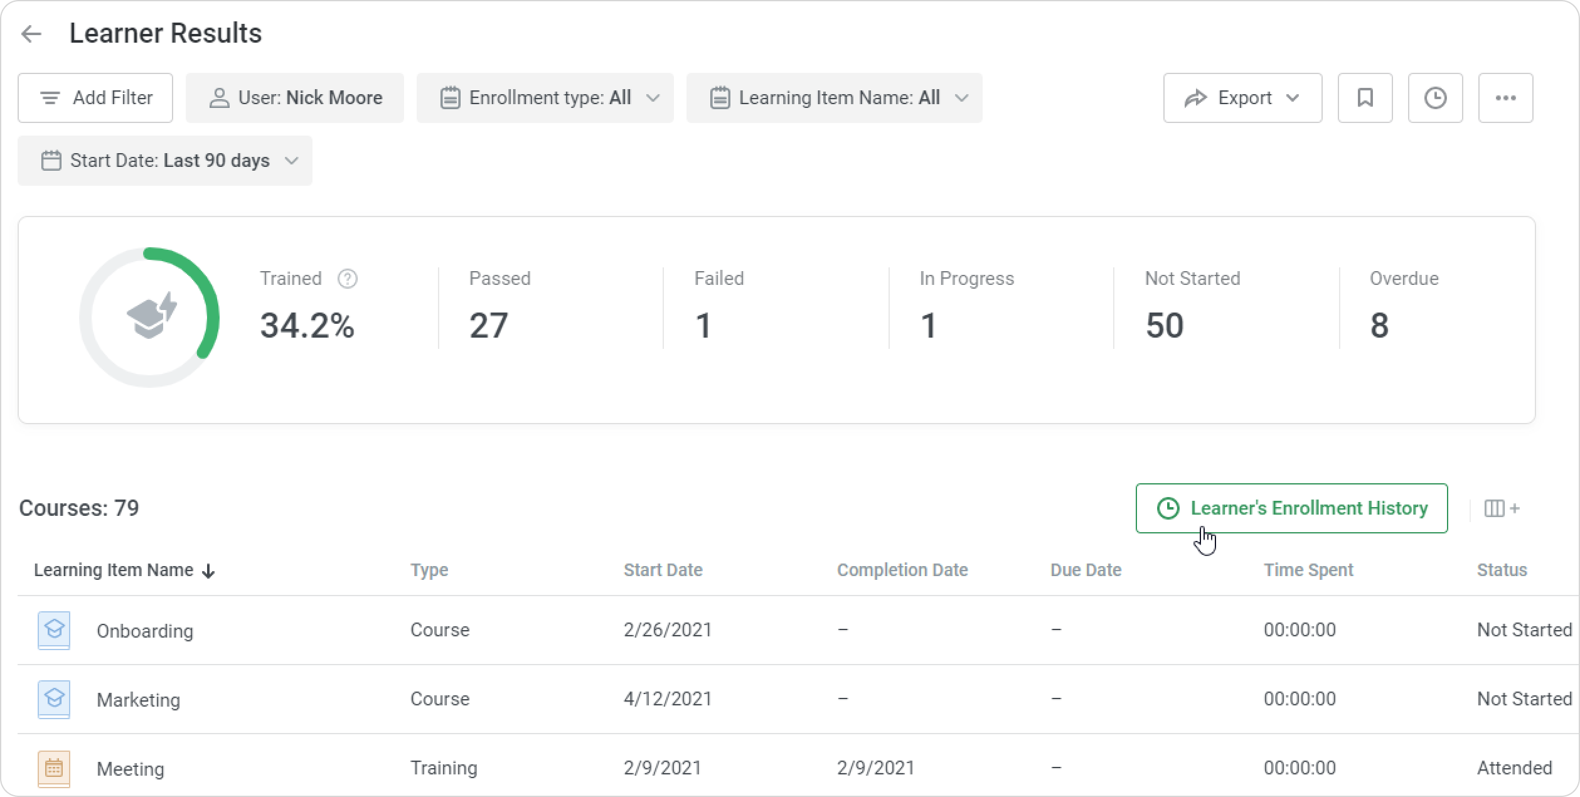Open Learner's Enrollment History
Image resolution: width=1580 pixels, height=797 pixels.
tap(1291, 508)
